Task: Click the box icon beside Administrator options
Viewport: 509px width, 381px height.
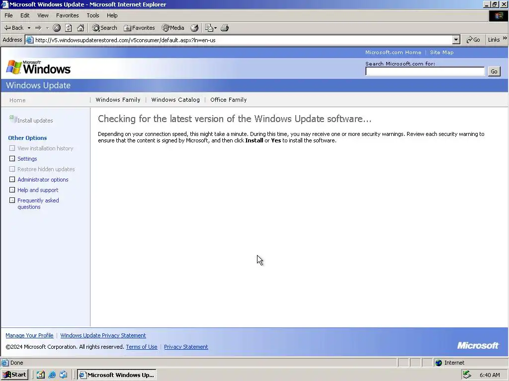Action: [x=12, y=179]
